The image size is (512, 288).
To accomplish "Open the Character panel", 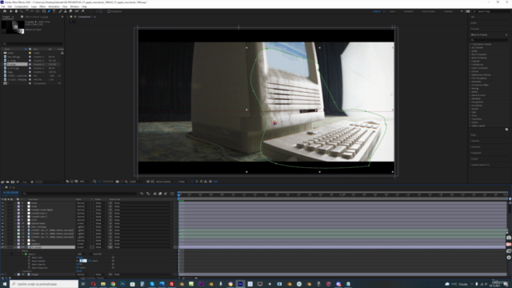I will (475, 147).
